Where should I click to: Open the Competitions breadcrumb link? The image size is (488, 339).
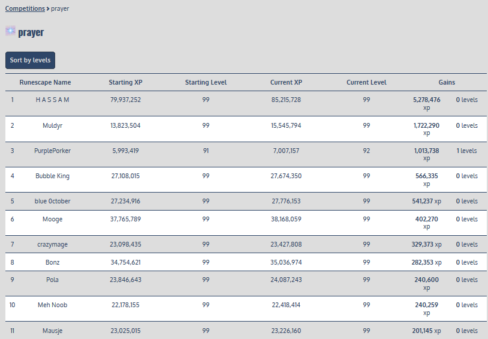25,9
